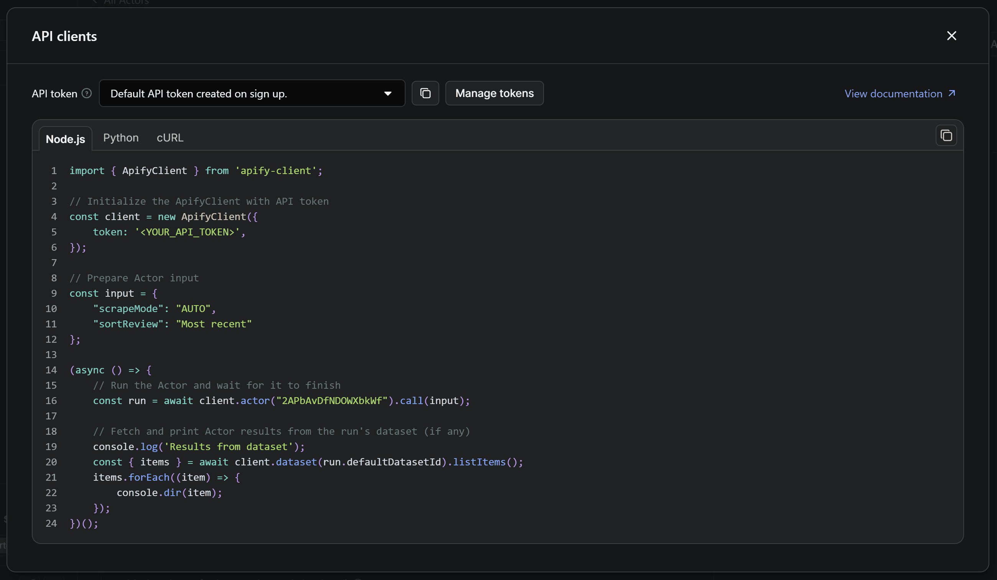
Task: Open Manage tokens
Action: (x=494, y=94)
